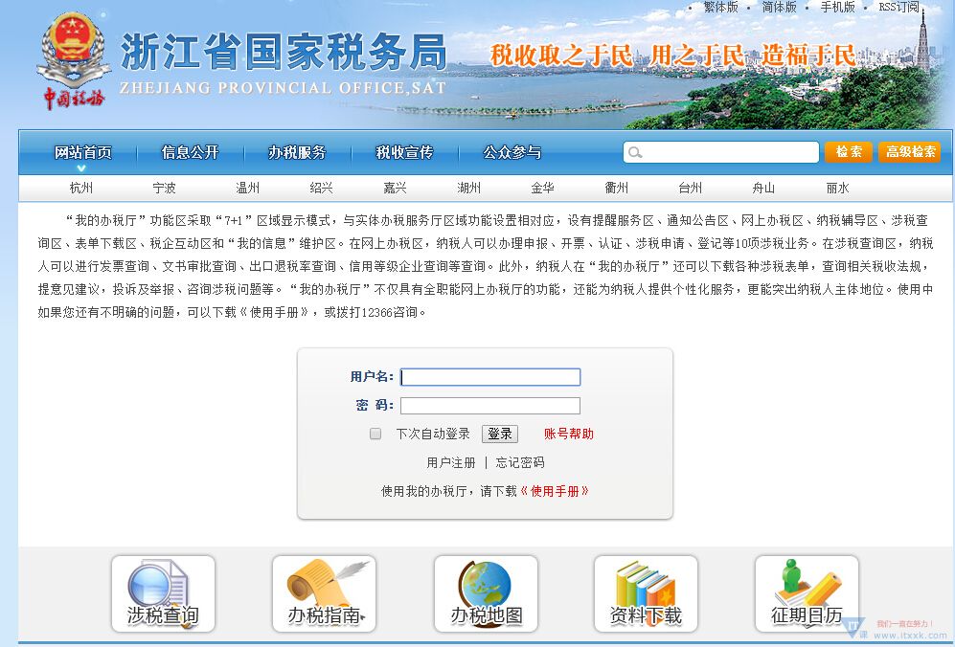Viewport: 955px width, 647px height.
Task: Click the national emblem tax logo
Action: 74,59
